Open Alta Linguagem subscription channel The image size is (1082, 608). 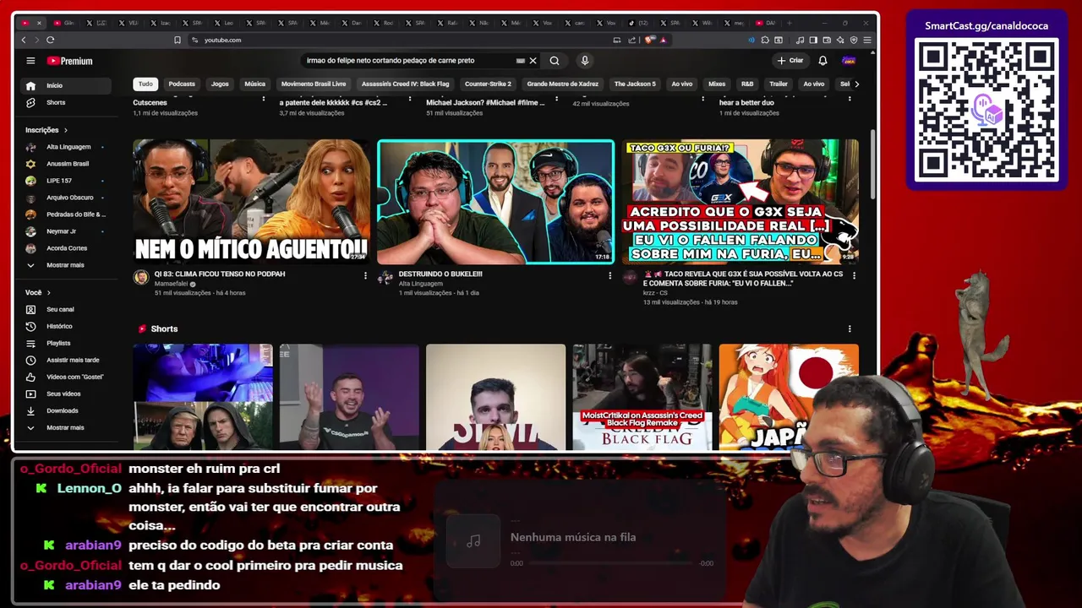click(66, 147)
